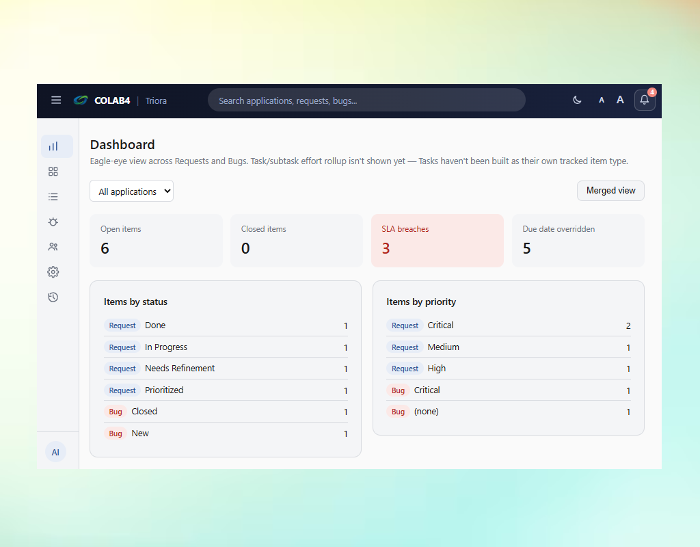This screenshot has height=547, width=700.
Task: Click the Merged view button
Action: click(610, 191)
